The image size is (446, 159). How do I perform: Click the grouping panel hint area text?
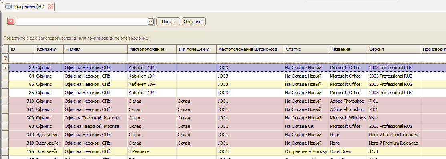pyautogui.click(x=76, y=38)
